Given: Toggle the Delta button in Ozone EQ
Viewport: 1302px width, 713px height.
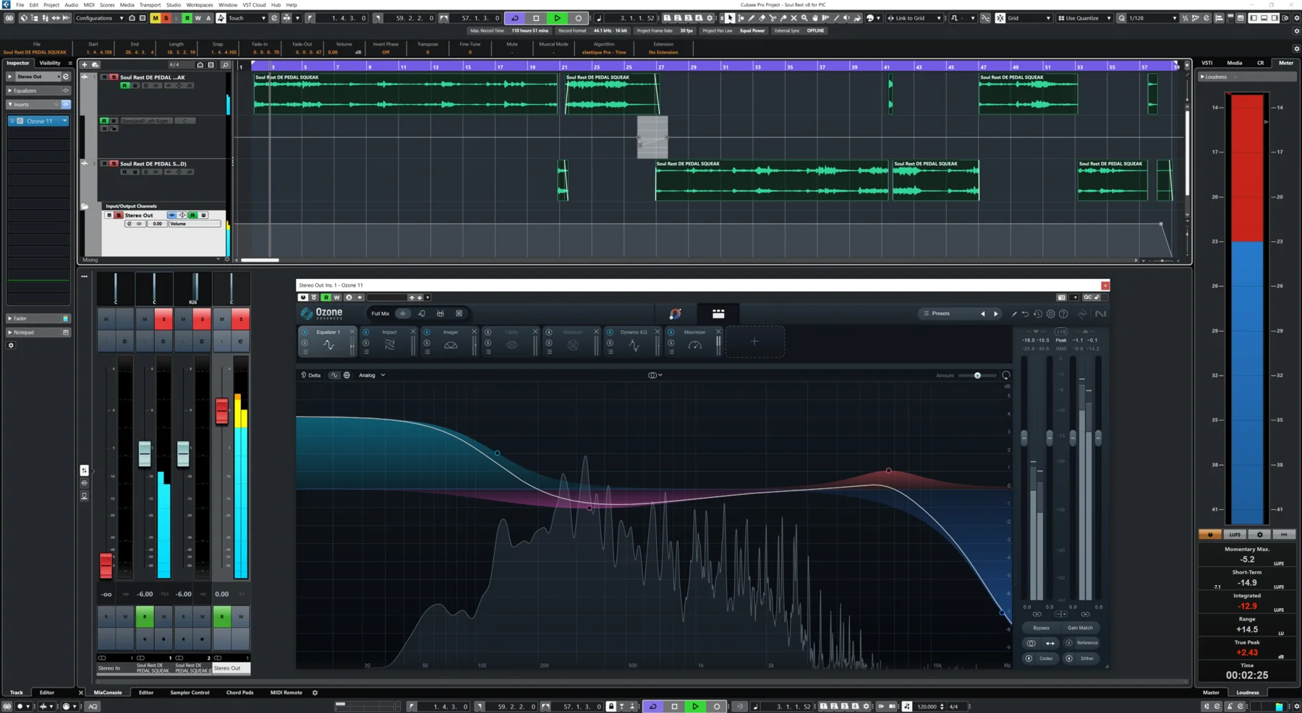Looking at the screenshot, I should point(311,375).
